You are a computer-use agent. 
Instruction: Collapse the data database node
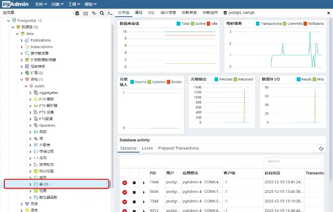click(17, 34)
